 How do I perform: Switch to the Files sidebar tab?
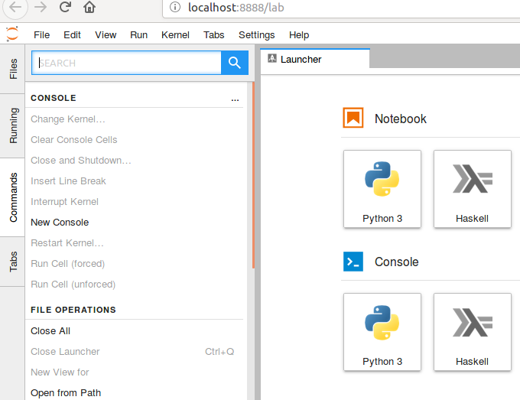12,69
